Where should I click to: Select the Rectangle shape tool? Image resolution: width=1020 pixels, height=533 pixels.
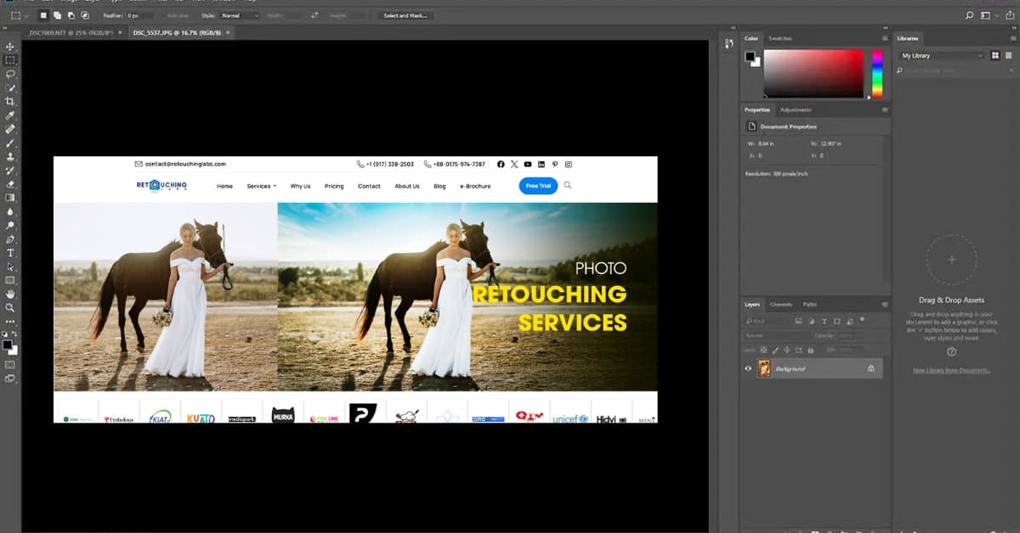tap(10, 280)
